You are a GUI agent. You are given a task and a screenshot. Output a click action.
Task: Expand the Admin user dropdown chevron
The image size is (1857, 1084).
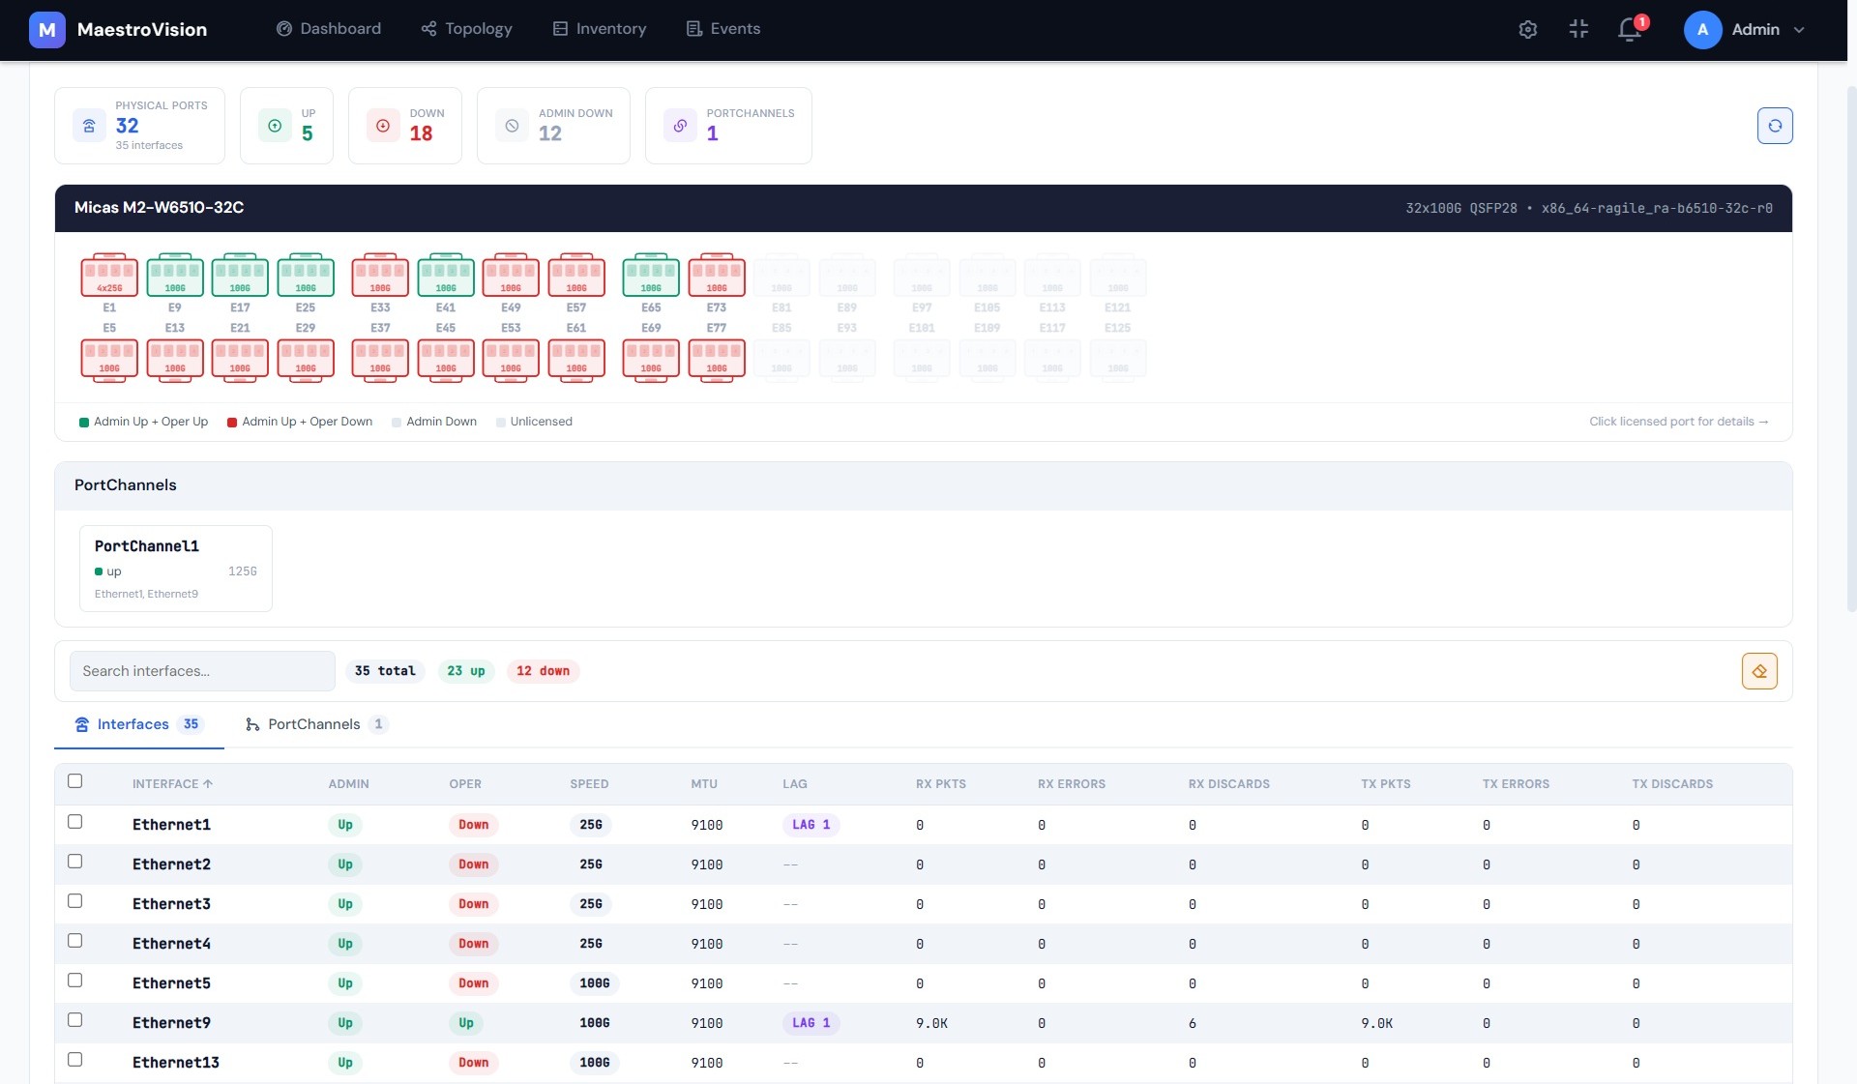1799,30
